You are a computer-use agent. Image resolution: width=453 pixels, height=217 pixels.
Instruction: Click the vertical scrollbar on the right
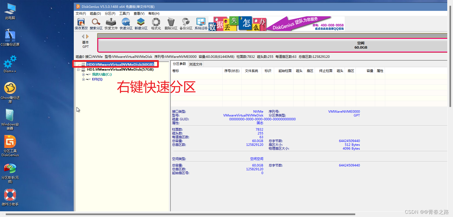coord(450,56)
